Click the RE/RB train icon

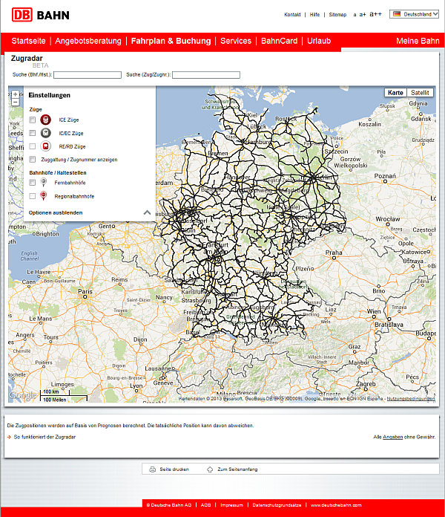(x=46, y=146)
